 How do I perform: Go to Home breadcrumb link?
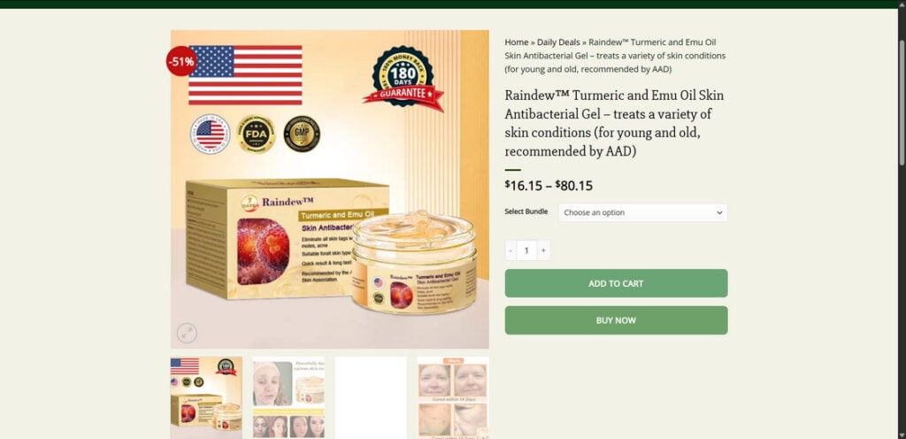pyautogui.click(x=516, y=42)
